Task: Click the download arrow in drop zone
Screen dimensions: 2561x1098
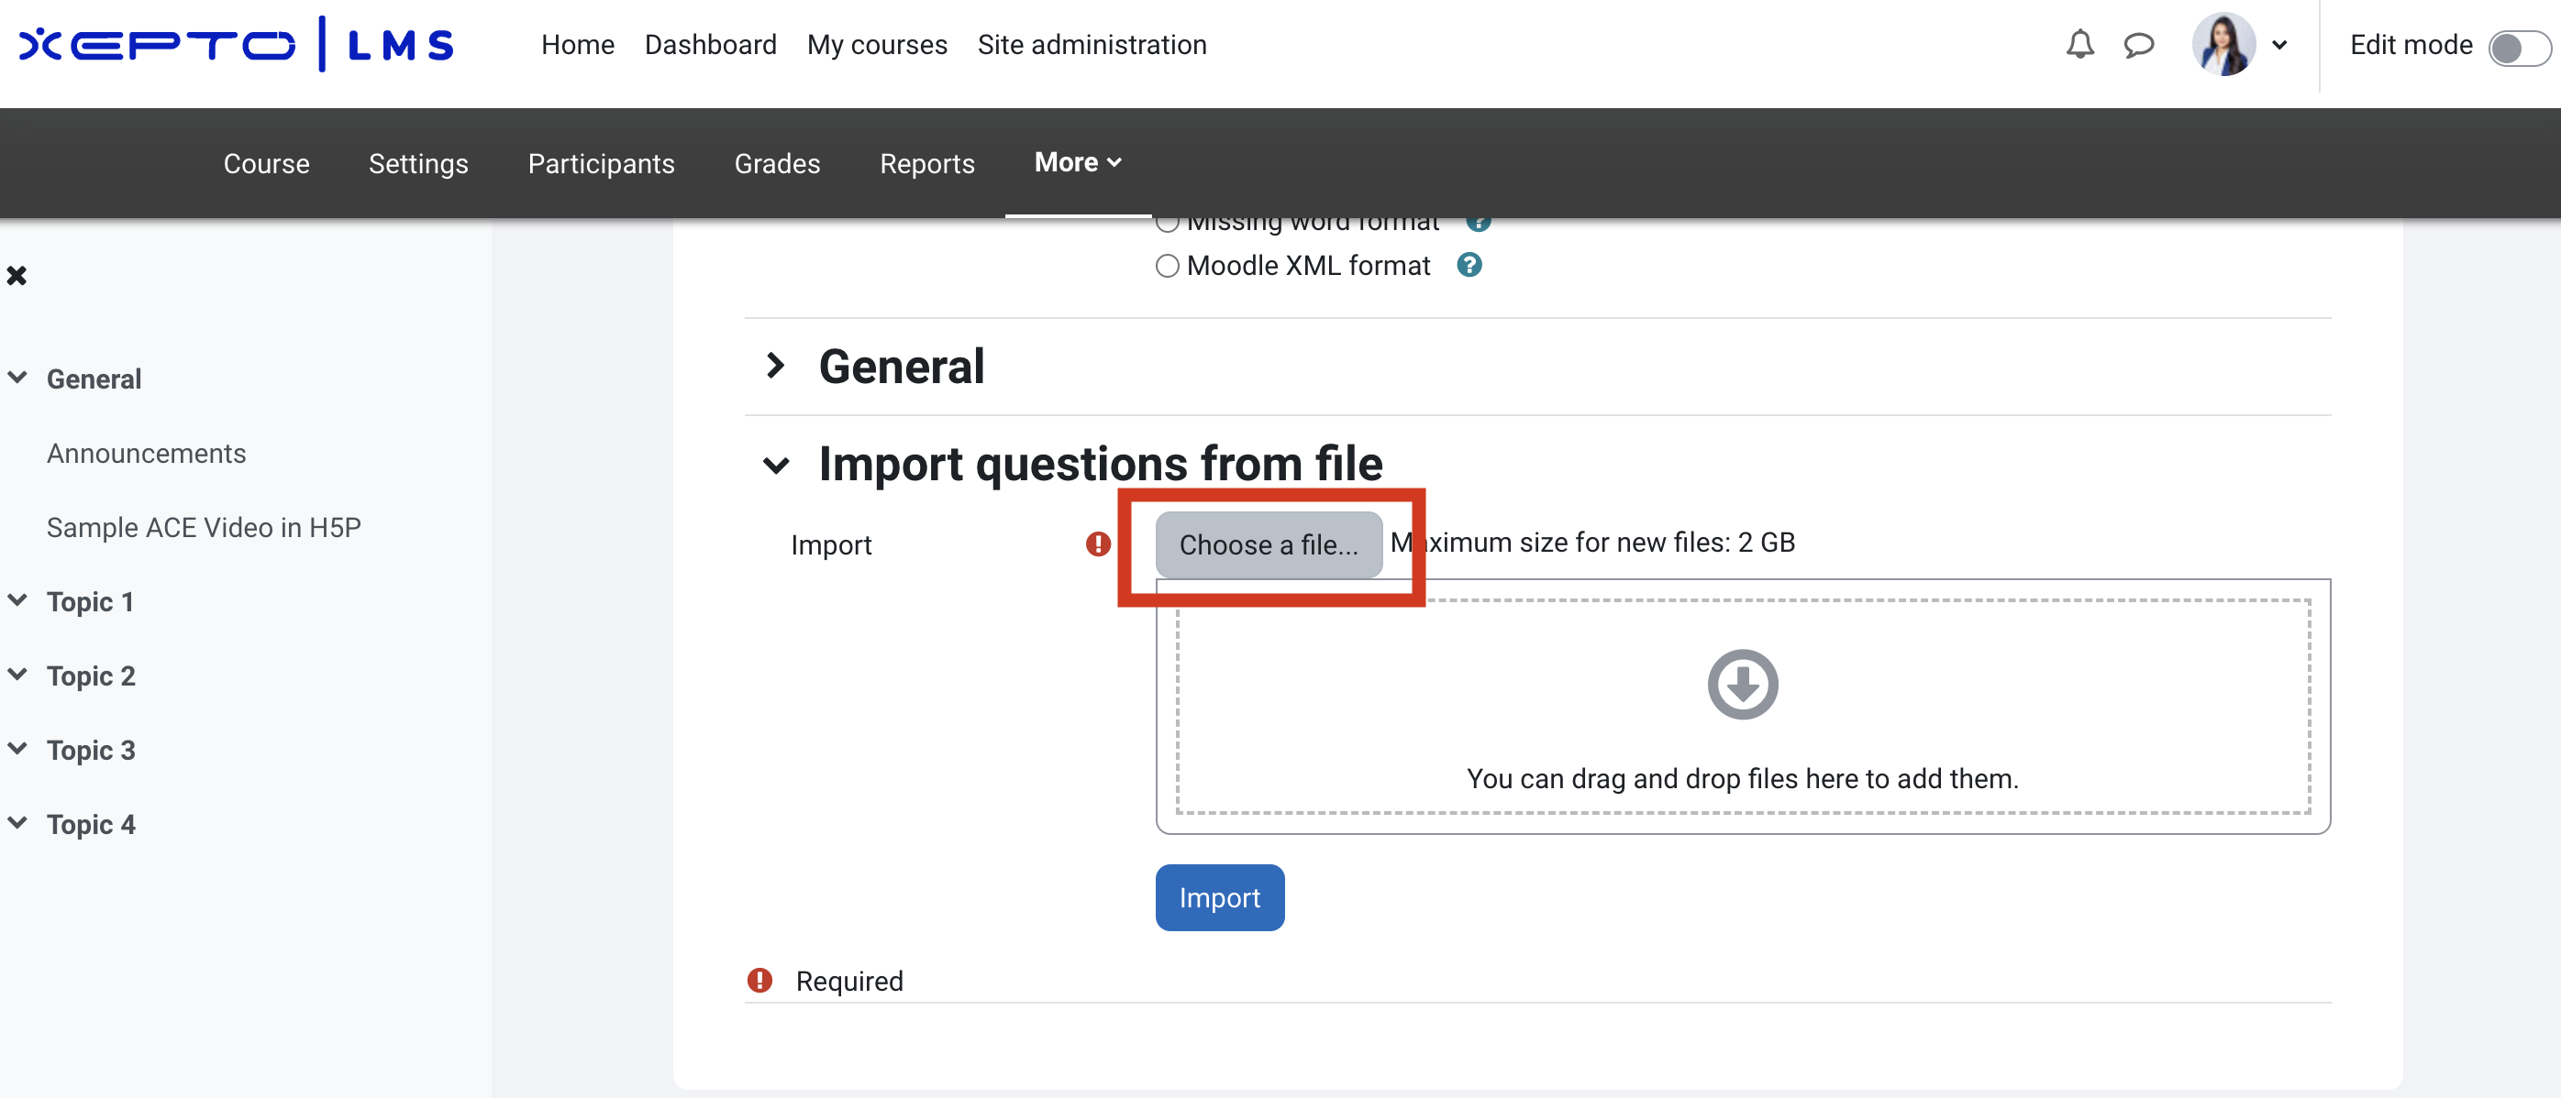Action: click(x=1742, y=685)
